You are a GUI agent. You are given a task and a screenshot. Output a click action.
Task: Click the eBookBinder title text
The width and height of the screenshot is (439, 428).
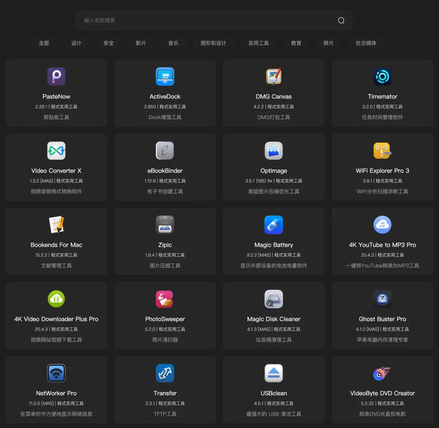[165, 171]
